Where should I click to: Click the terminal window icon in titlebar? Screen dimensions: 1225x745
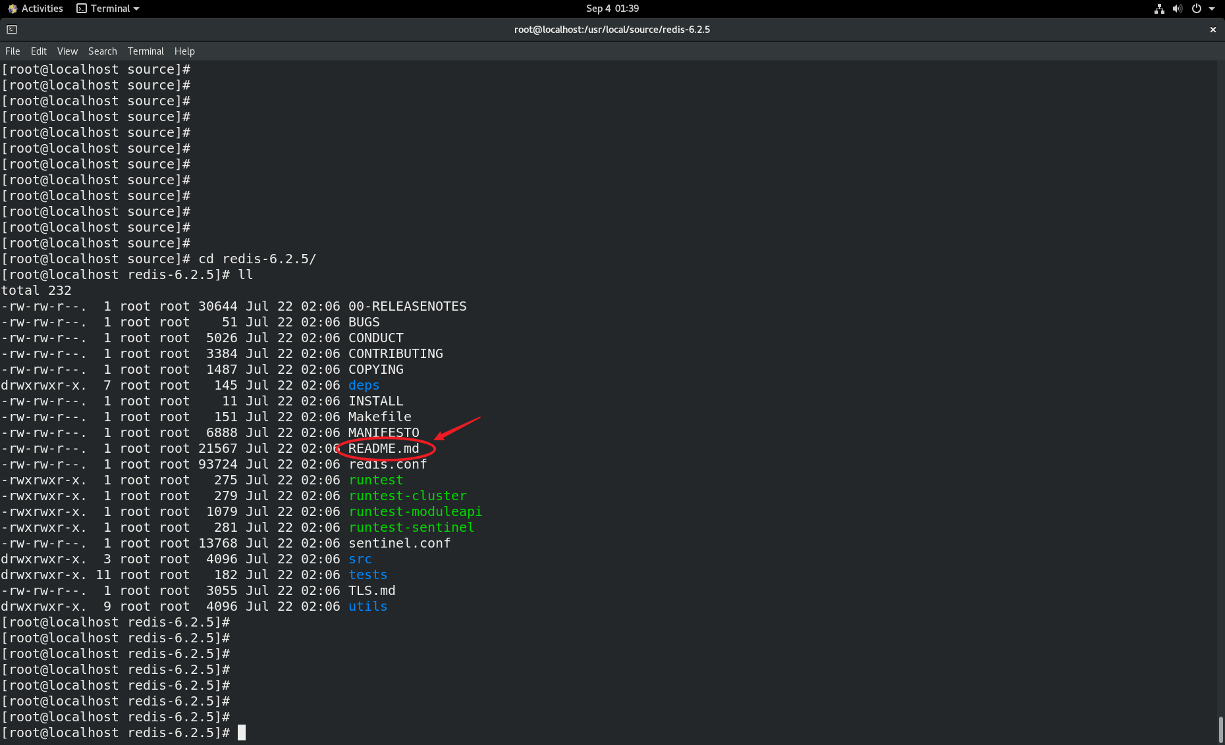click(x=12, y=30)
